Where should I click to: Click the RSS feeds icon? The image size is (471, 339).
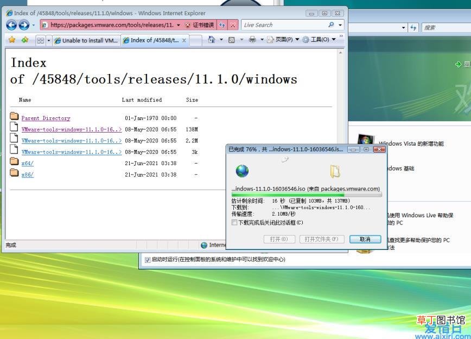(x=231, y=40)
